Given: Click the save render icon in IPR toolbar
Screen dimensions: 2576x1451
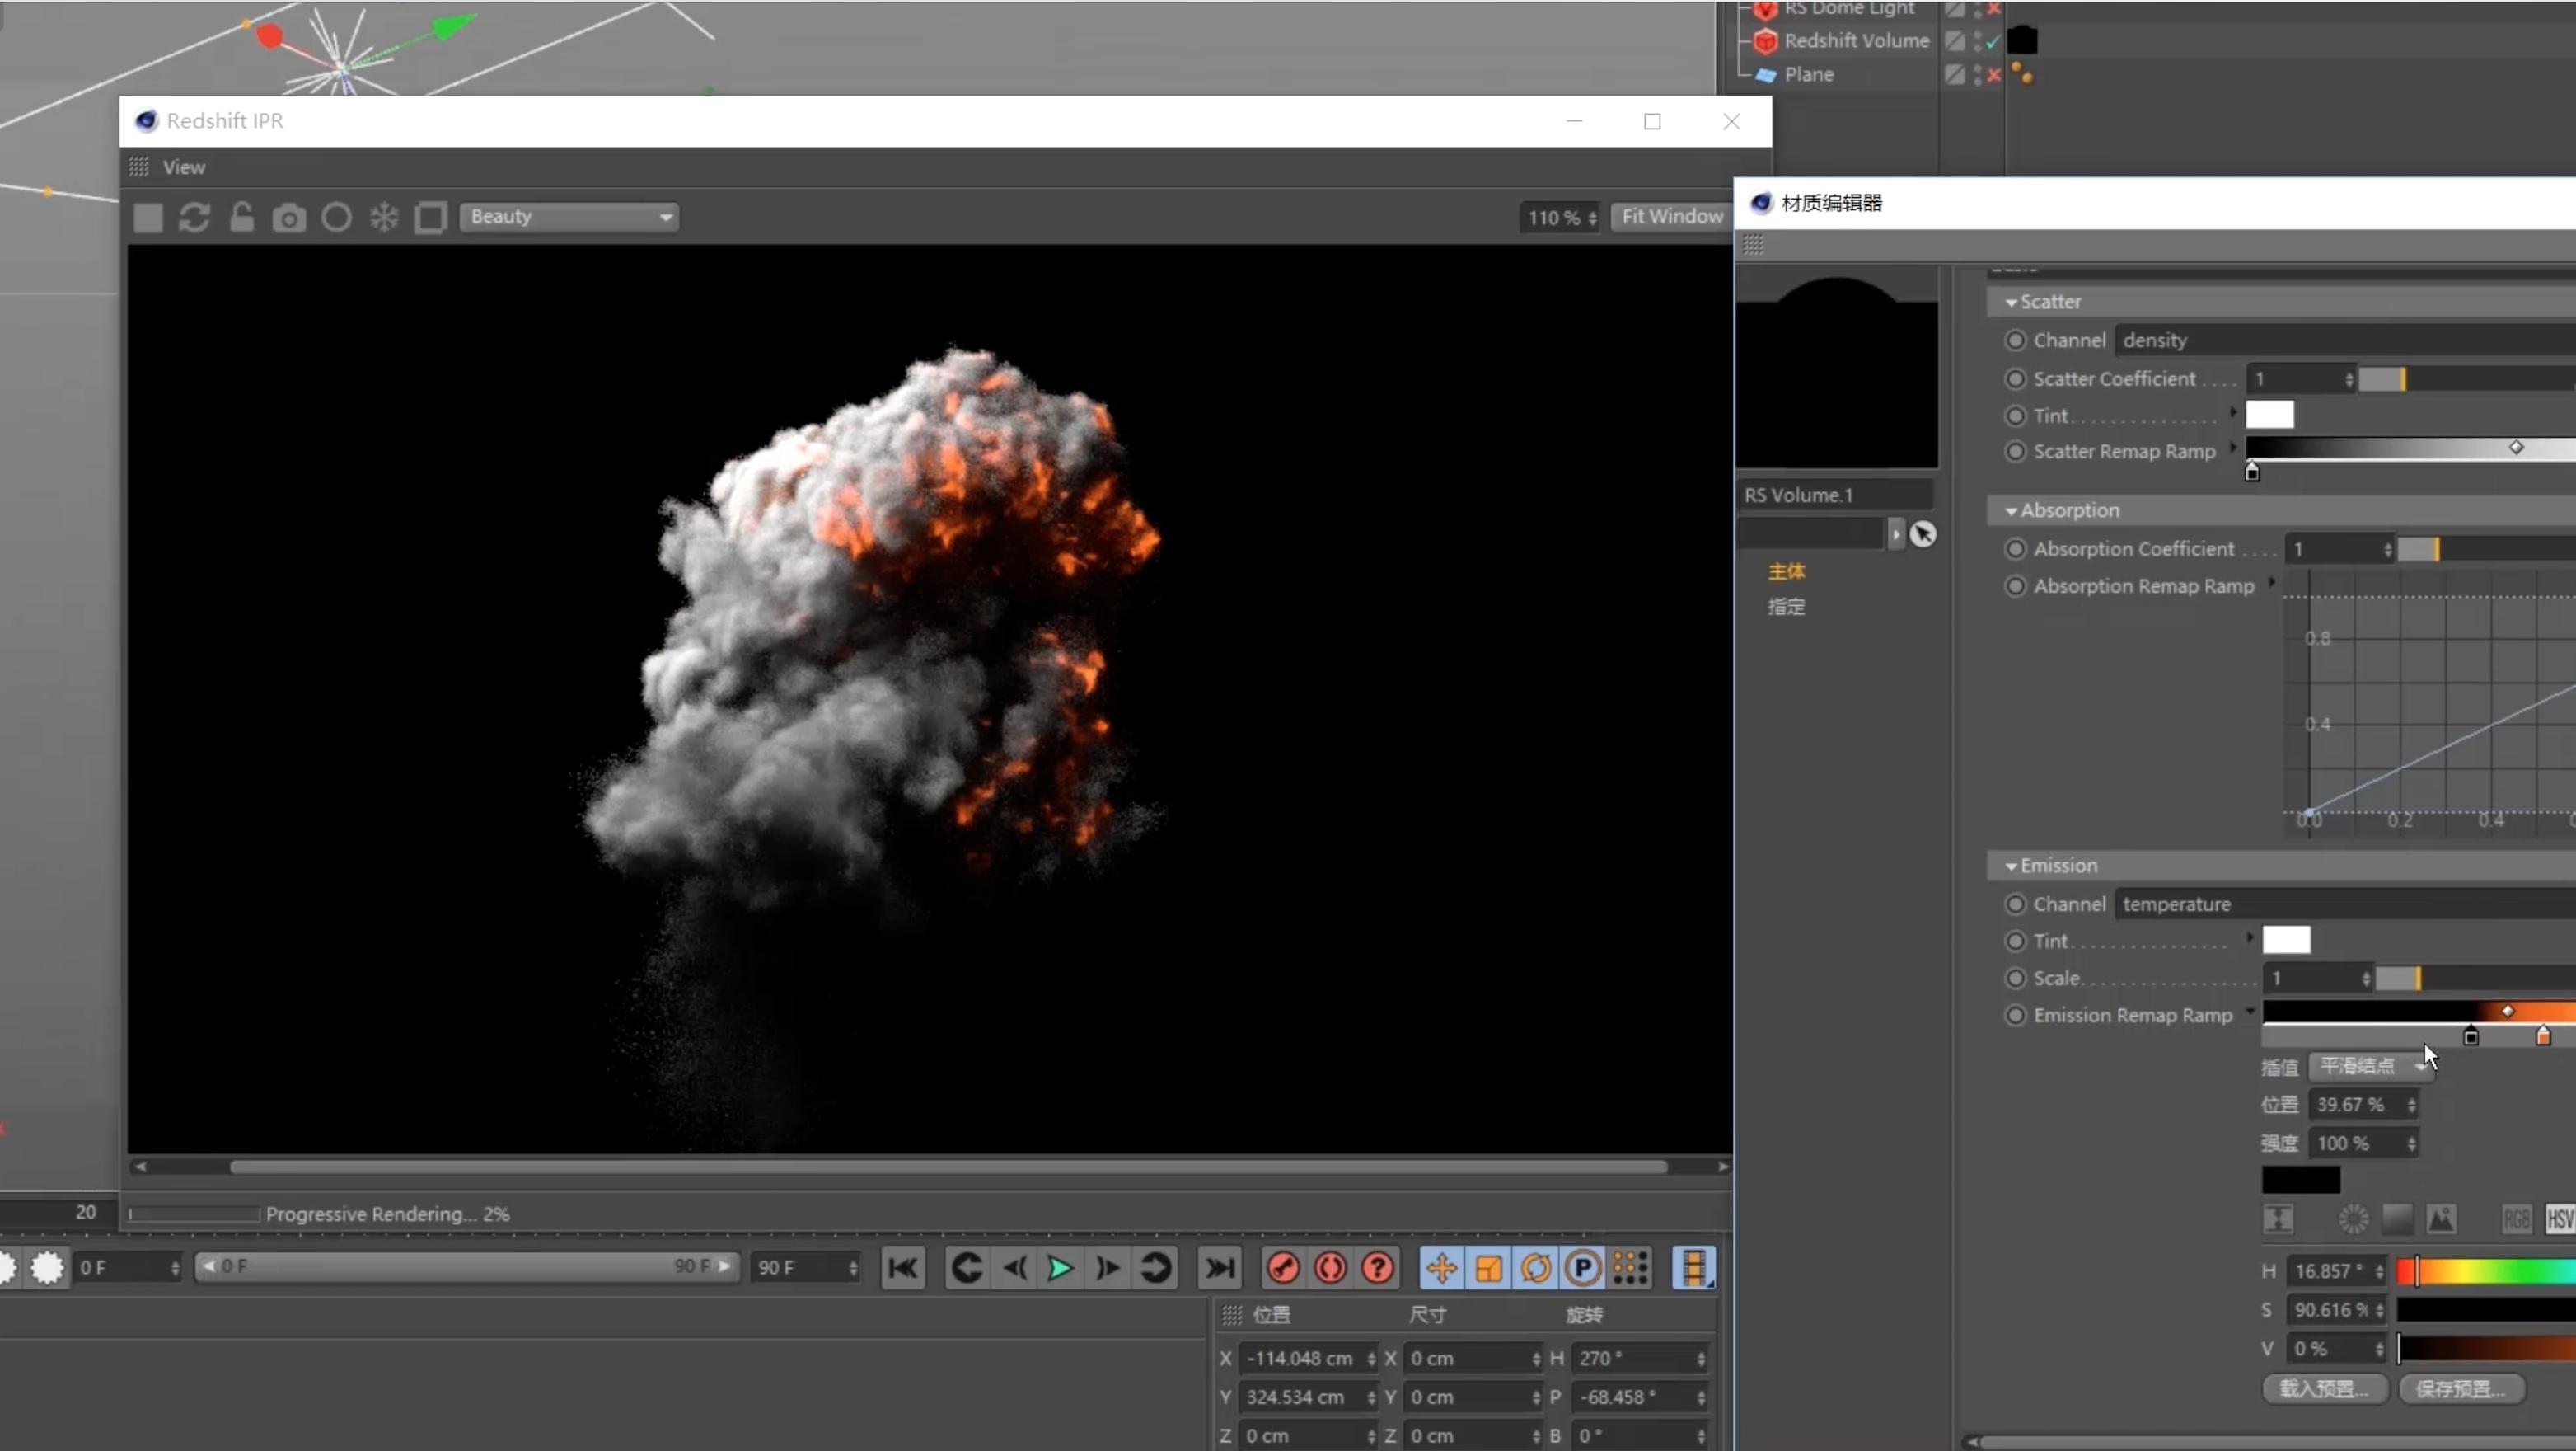Looking at the screenshot, I should coord(288,216).
